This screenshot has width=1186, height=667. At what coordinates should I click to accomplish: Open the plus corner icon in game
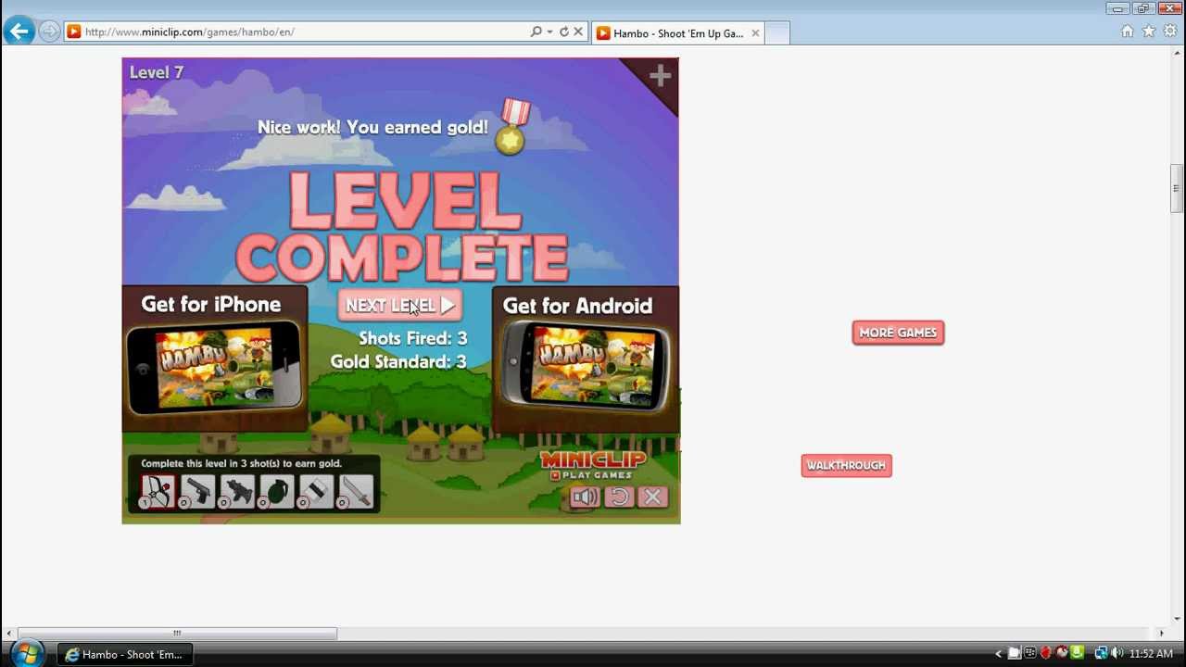click(660, 76)
